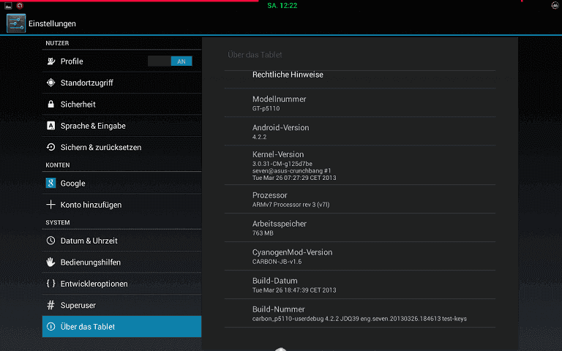This screenshot has height=351, width=562.
Task: Click the Sichern & zurücksetzen restore icon
Action: click(x=51, y=147)
